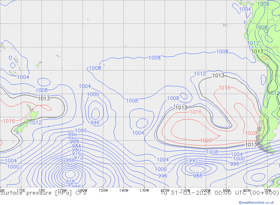
Task: Click the 80W longitude axis label
Action: click(247, 190)
